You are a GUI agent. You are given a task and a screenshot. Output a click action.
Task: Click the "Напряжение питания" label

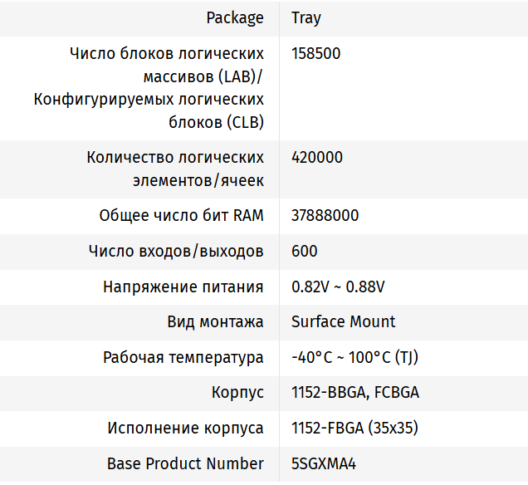183,287
